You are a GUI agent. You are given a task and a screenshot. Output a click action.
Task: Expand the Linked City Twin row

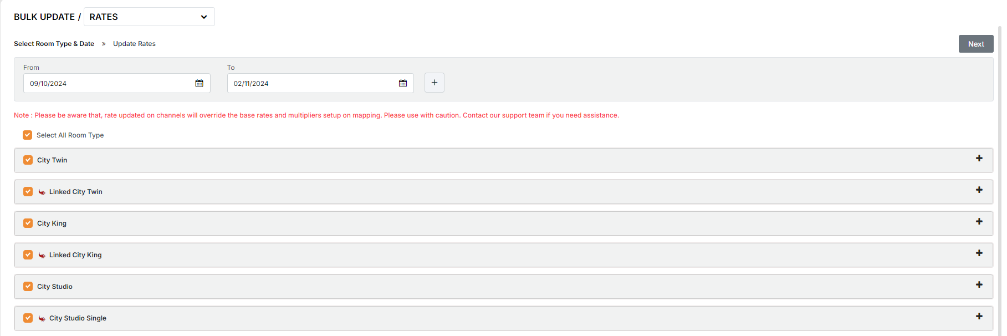coord(979,190)
